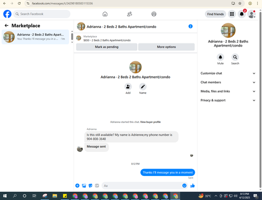Viewport: 262px width, 200px height.
Task: Open the notifications bell in header
Action: point(242,14)
